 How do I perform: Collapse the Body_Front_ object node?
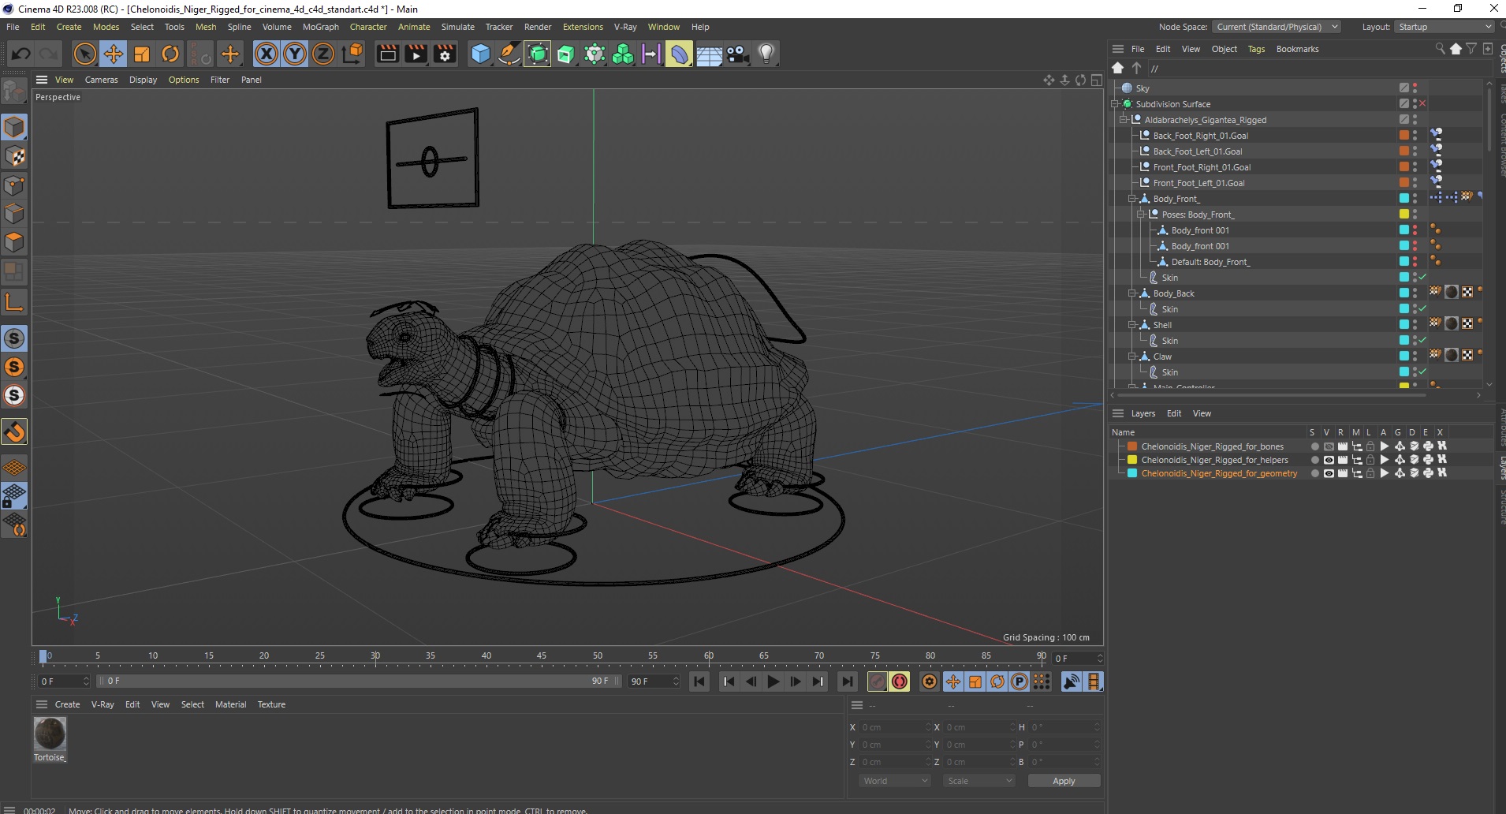tap(1132, 199)
